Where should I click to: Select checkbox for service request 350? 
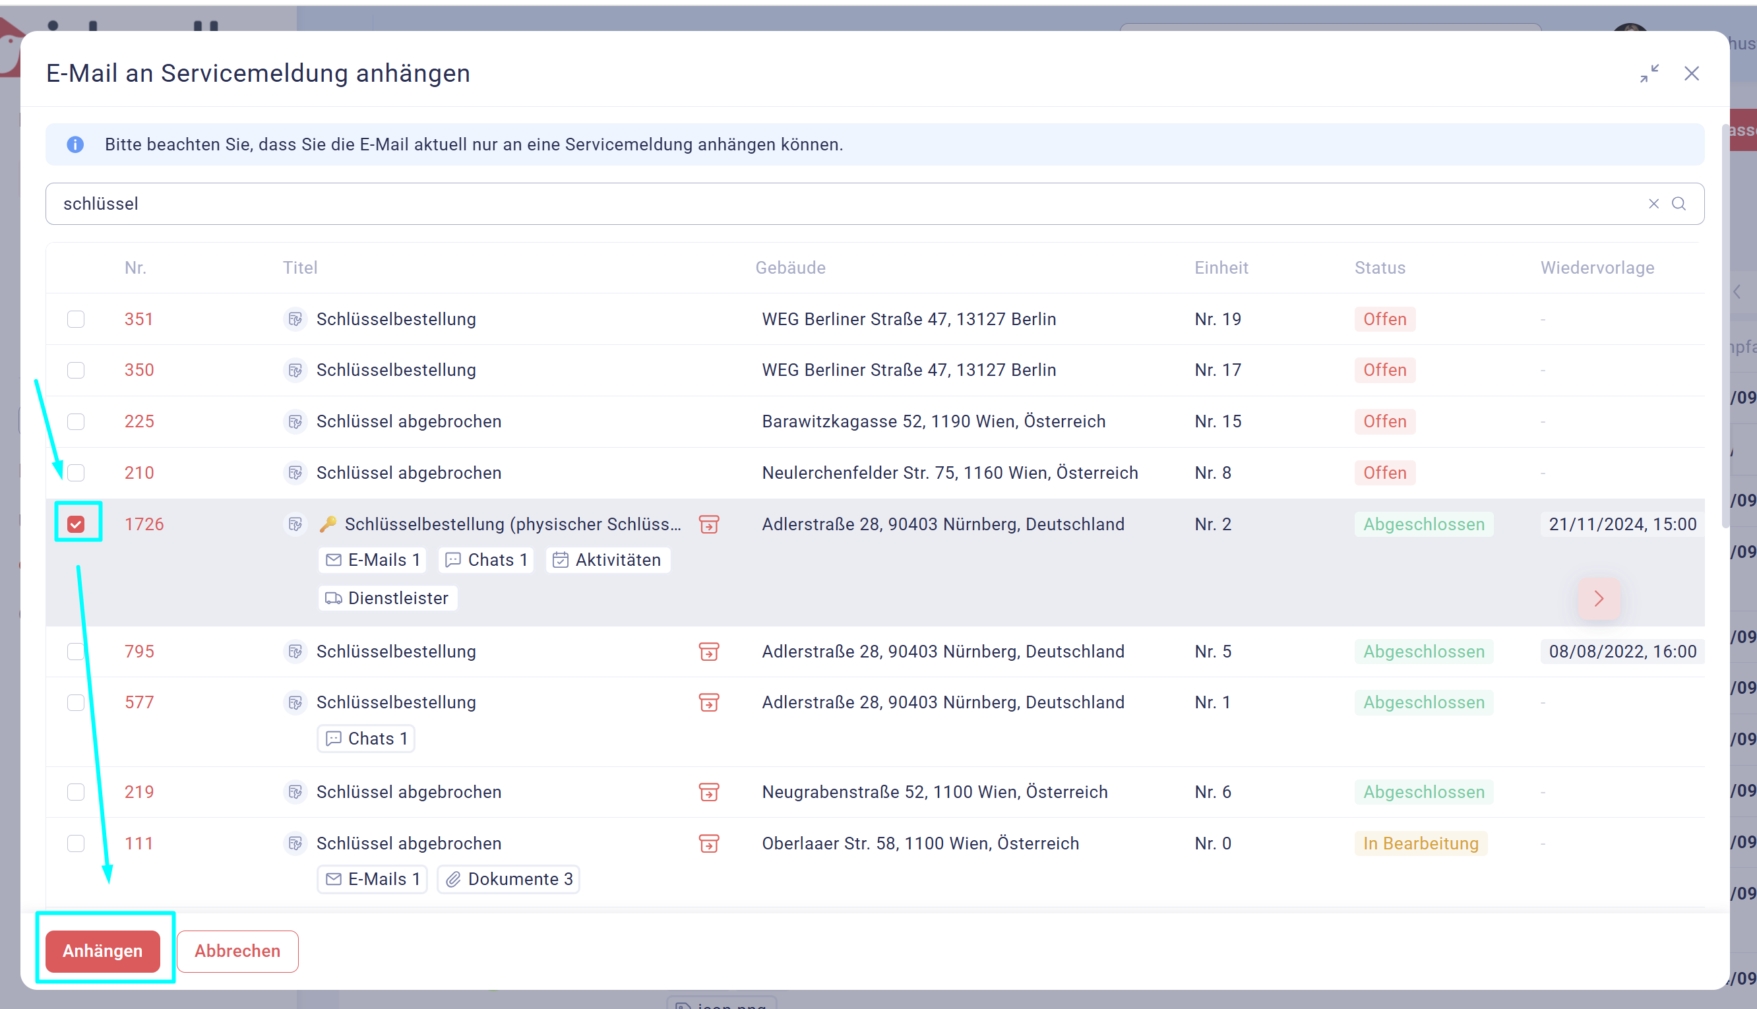point(76,370)
